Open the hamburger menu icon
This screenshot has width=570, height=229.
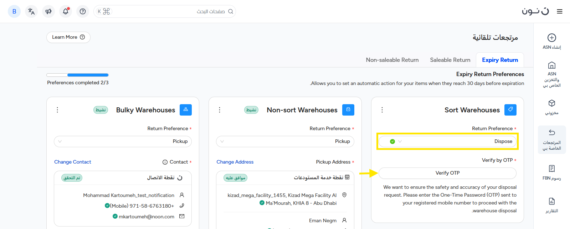(x=560, y=11)
